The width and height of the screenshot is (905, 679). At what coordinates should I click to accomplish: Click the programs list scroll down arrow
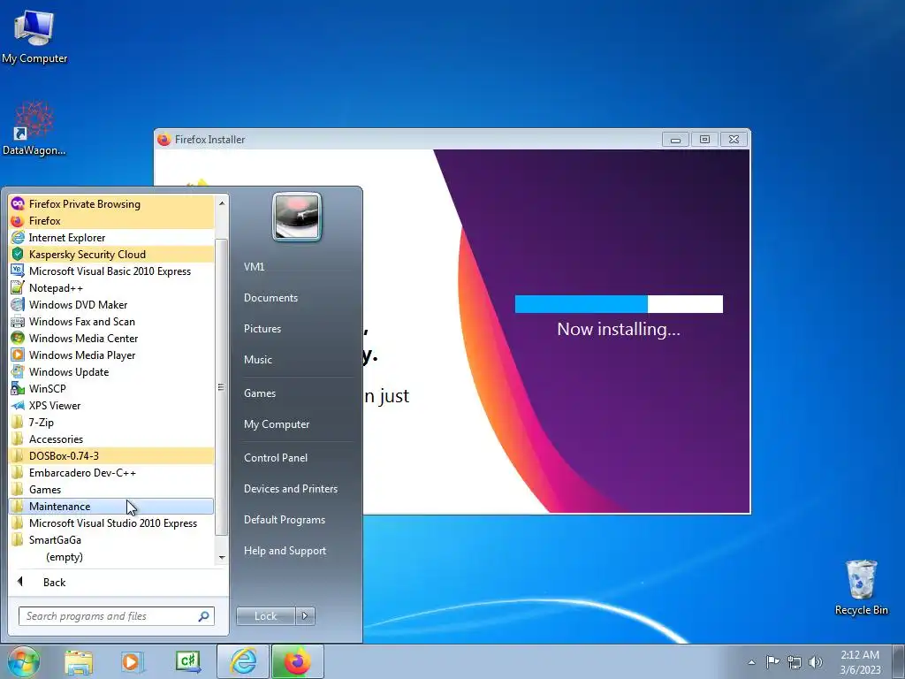click(222, 558)
